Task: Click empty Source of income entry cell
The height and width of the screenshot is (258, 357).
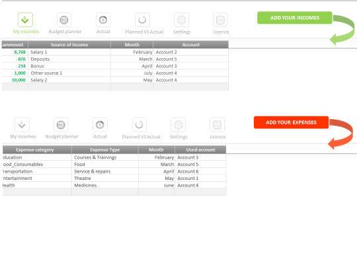Action: click(69, 87)
